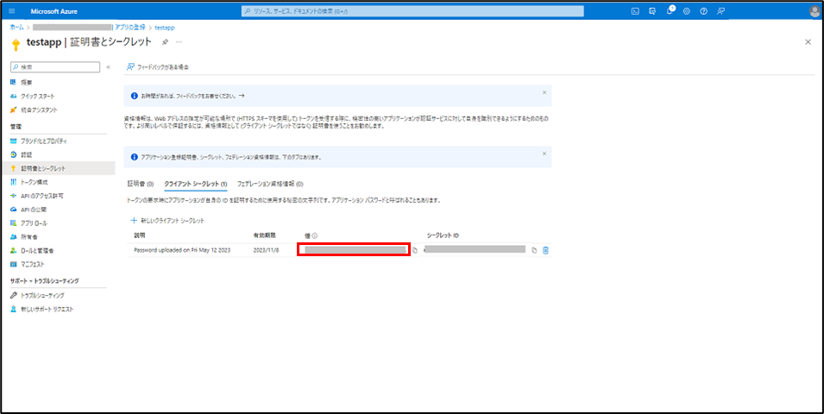Switch to 証明書 (0) tab
The height and width of the screenshot is (414, 824).
[x=141, y=184]
